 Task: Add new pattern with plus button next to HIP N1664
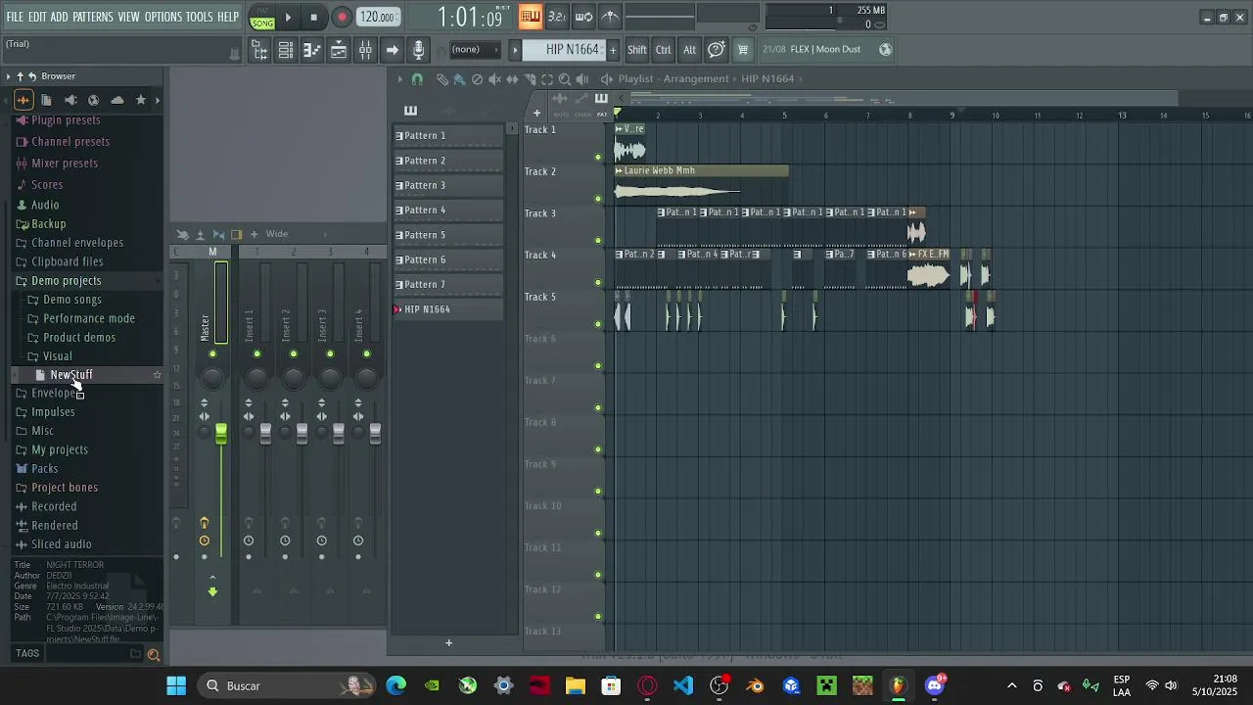pos(613,50)
